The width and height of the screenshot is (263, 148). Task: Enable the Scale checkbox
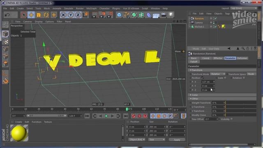pos(225,78)
